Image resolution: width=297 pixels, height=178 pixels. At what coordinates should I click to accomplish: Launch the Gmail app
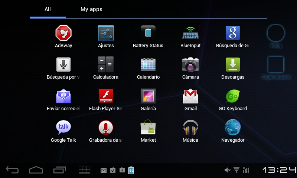[x=190, y=100]
